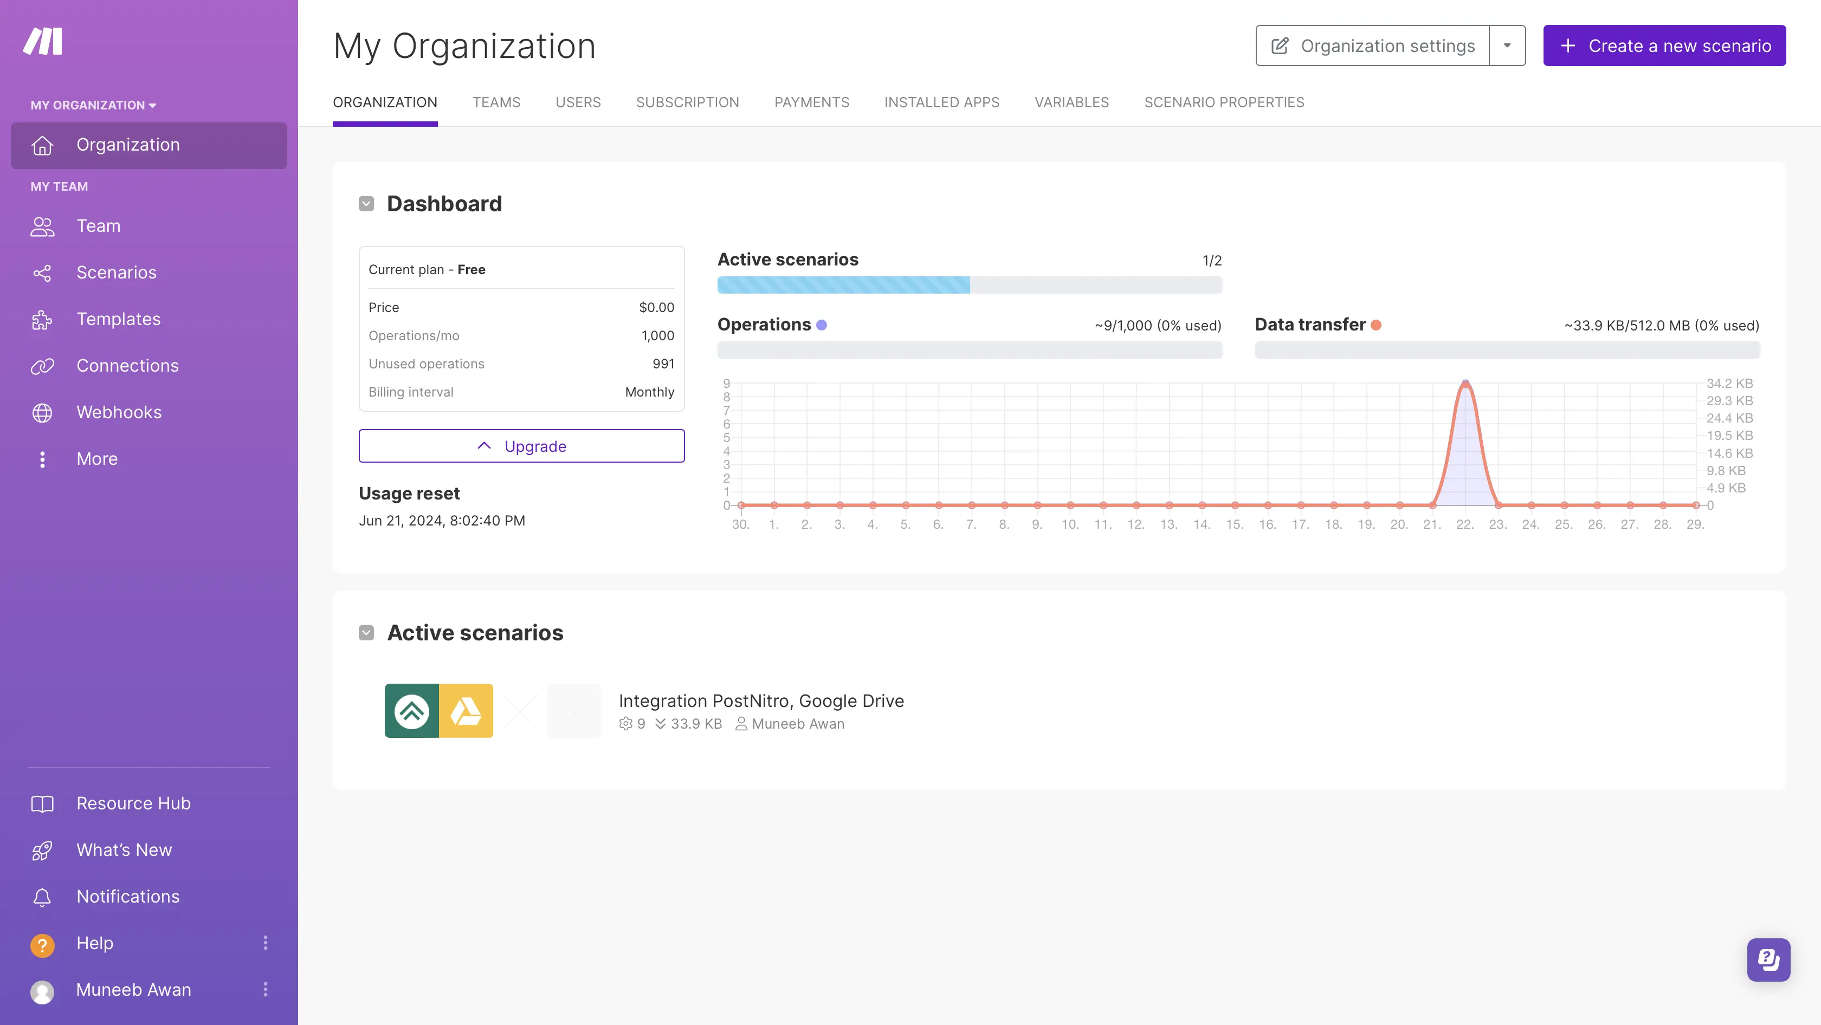
Task: Select the Team sidebar icon
Action: 42,226
